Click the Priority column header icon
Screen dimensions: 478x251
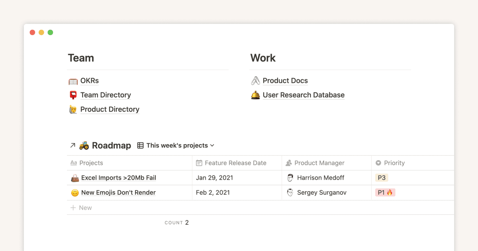tap(378, 163)
